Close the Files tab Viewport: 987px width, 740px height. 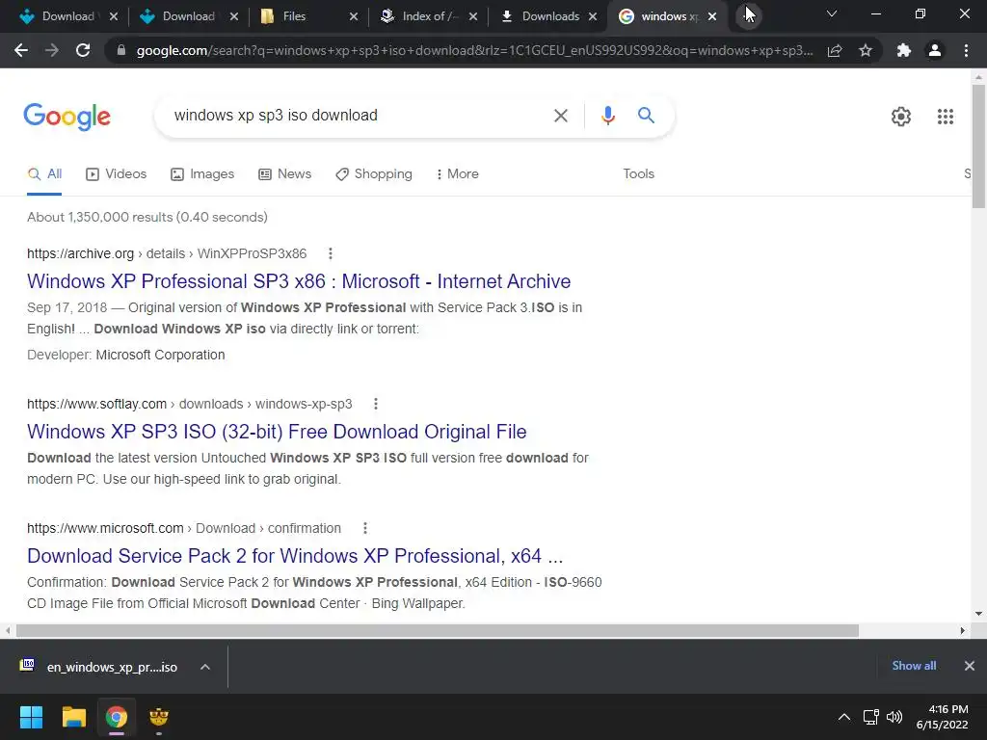point(354,16)
